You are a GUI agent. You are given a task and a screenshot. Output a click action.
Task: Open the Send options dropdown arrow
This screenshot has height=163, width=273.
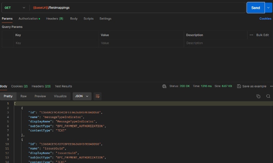[x=269, y=8]
